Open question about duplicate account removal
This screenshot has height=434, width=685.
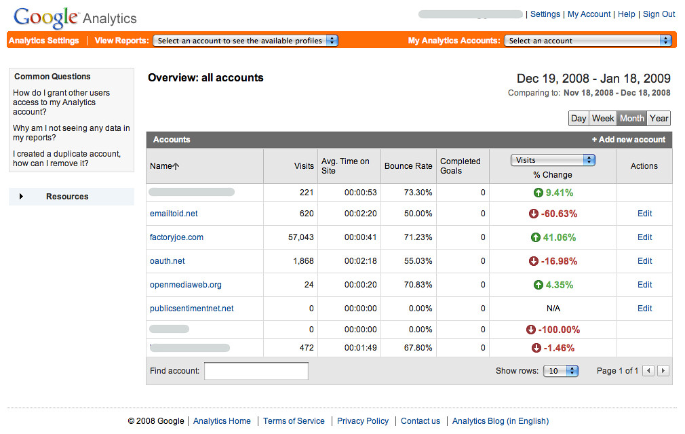[67, 159]
